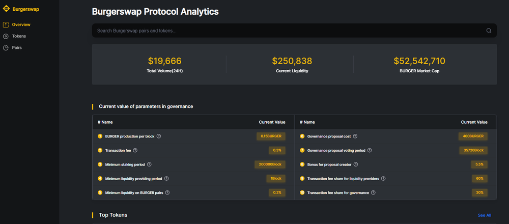Show help for Governance proposal voting period
Screen dimensions: 509x224
[370, 151]
